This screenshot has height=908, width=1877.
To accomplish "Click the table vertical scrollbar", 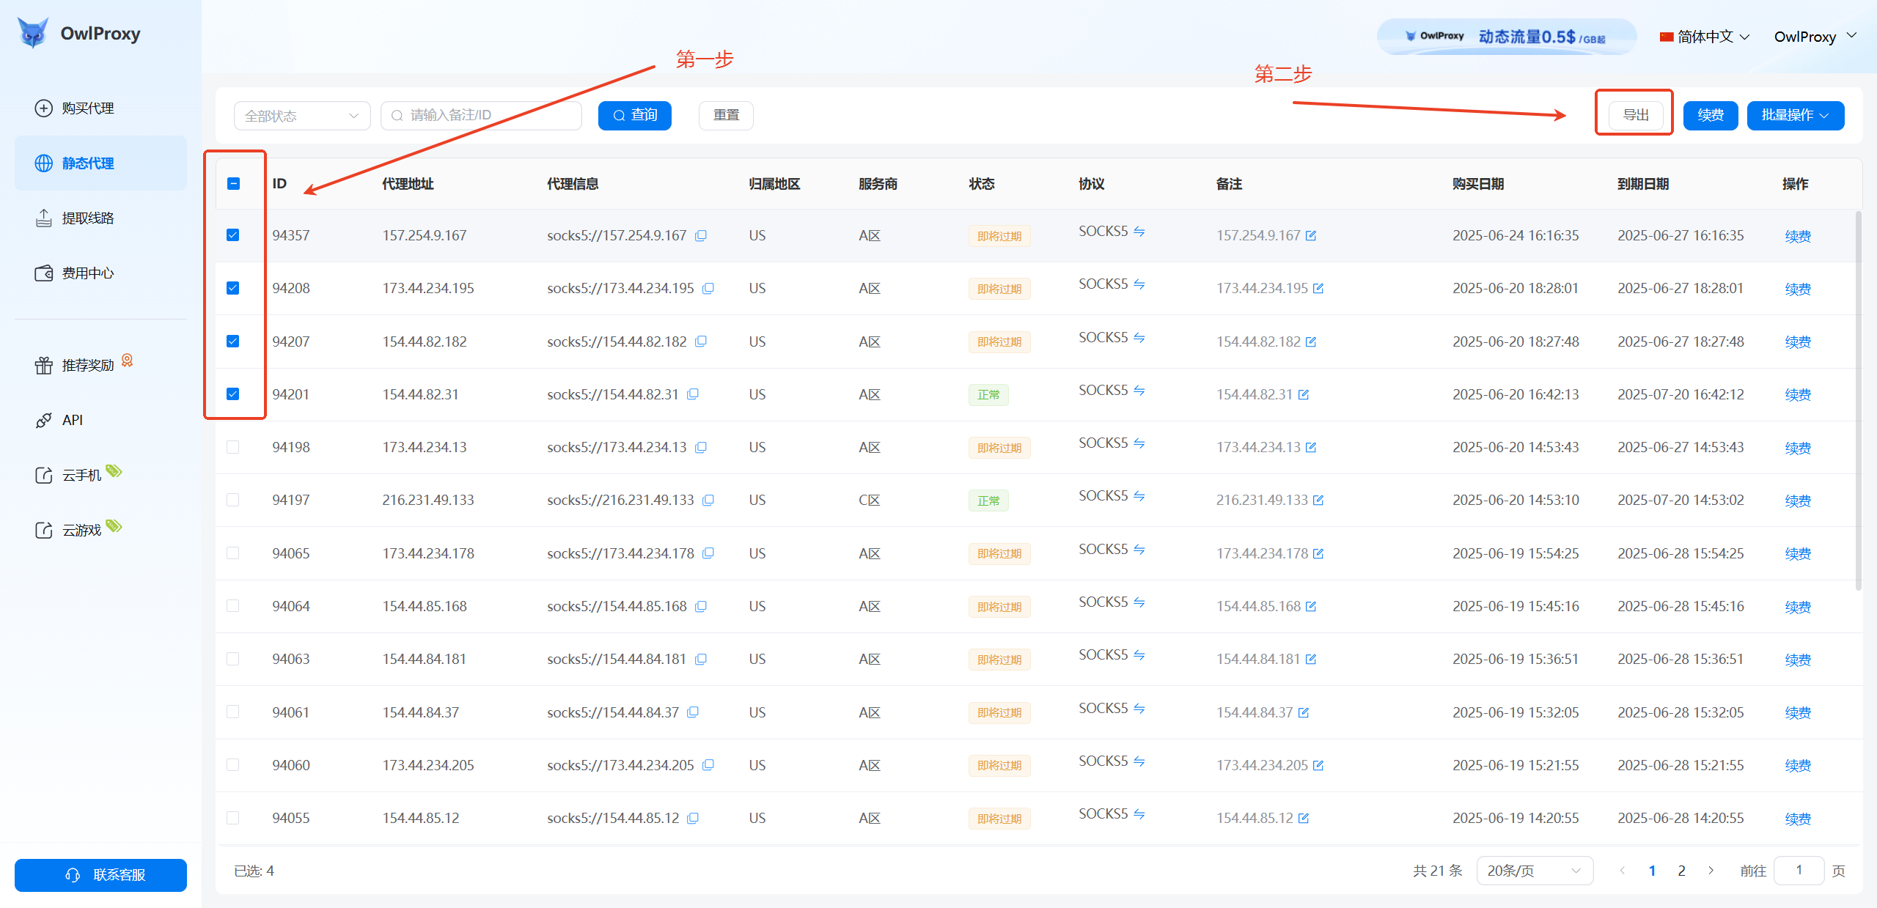I will click(x=1858, y=400).
